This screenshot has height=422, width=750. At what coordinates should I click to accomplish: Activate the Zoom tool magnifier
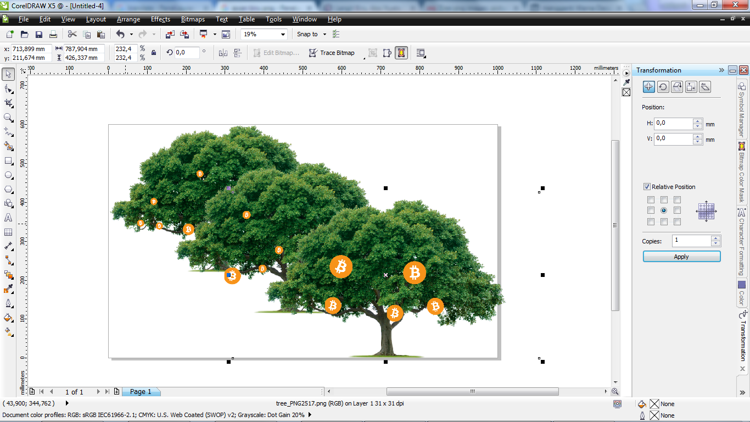[8, 117]
